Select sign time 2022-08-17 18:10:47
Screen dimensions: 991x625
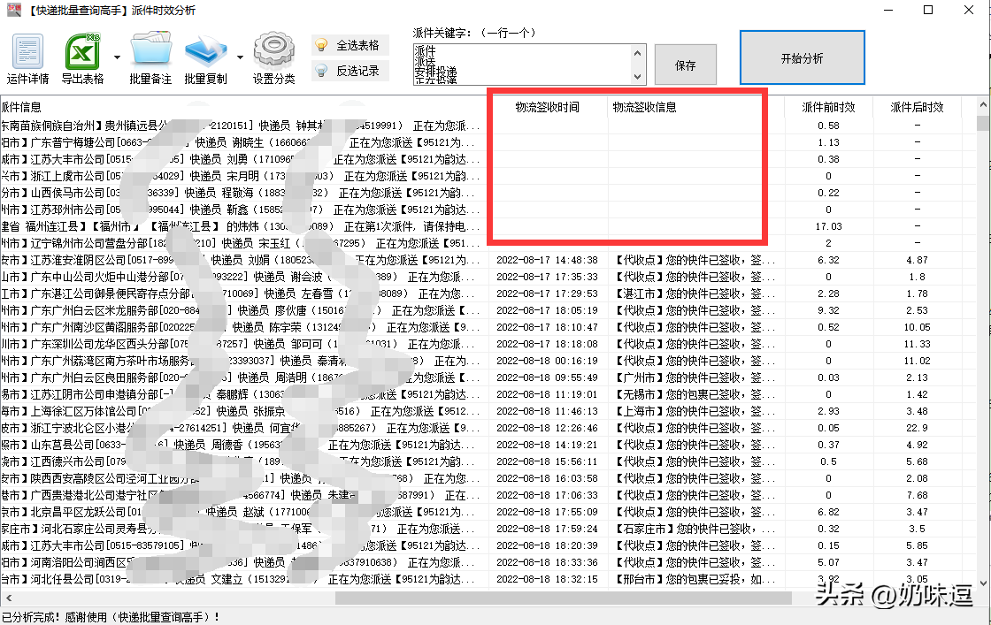tap(548, 327)
